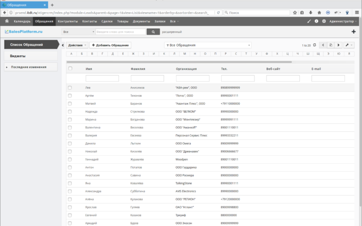Open the bookmarks library icon
The height and width of the screenshot is (226, 362).
click(302, 13)
